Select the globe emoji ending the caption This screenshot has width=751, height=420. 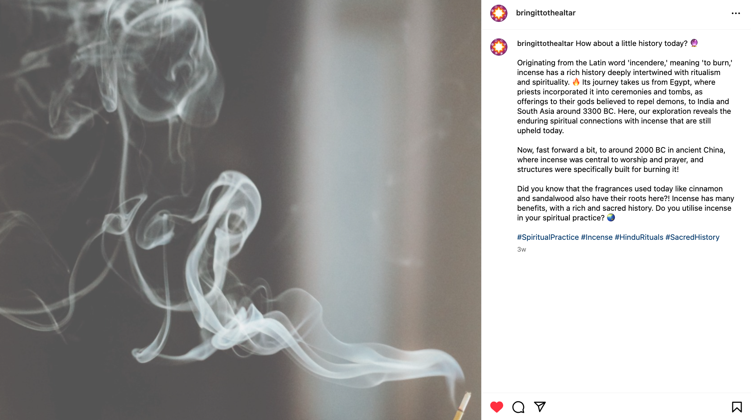pyautogui.click(x=611, y=218)
